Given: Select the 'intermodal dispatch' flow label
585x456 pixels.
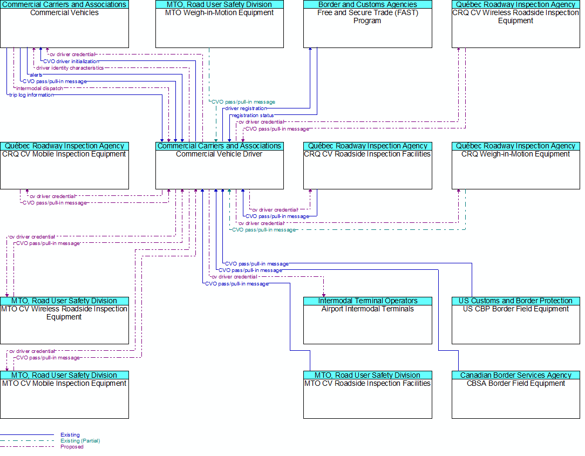Looking at the screenshot, I should tap(39, 89).
